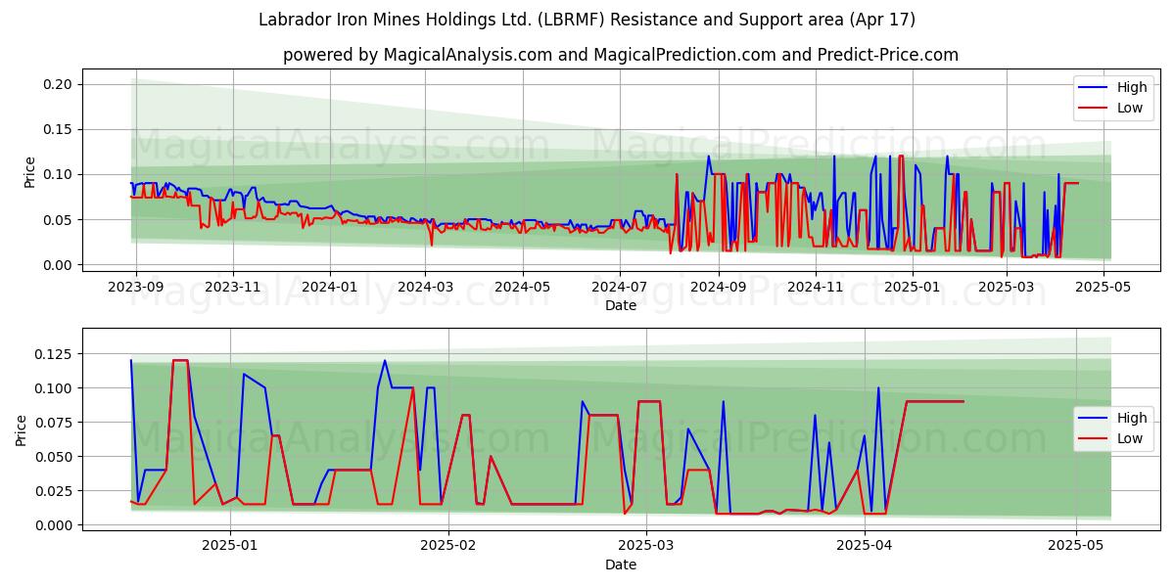Click the '2025-01' tick label on lower chart
The image size is (1175, 587).
coord(230,546)
